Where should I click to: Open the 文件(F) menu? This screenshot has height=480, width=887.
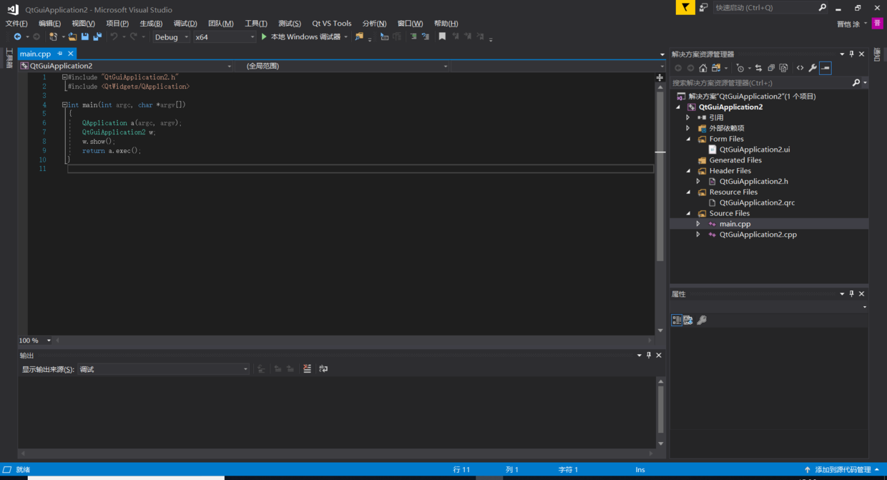point(16,24)
